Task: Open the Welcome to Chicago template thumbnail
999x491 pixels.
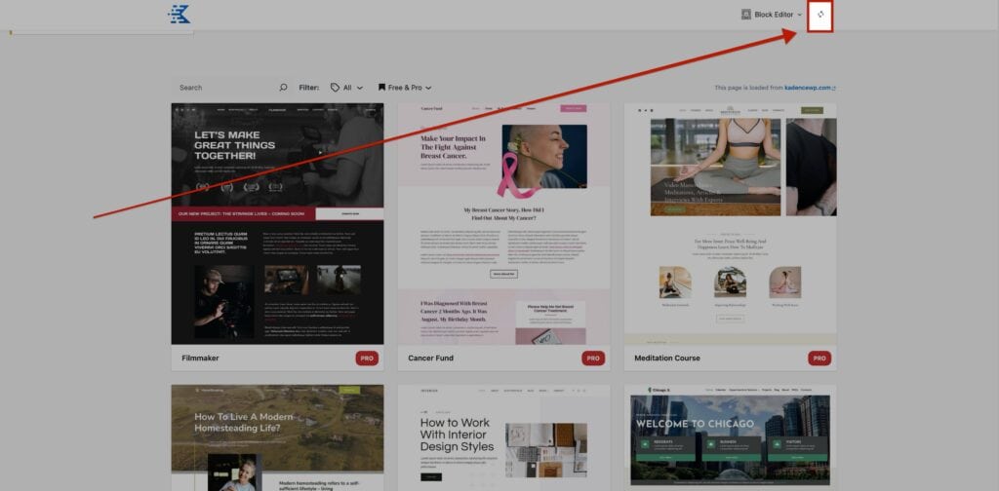Action: point(730,437)
